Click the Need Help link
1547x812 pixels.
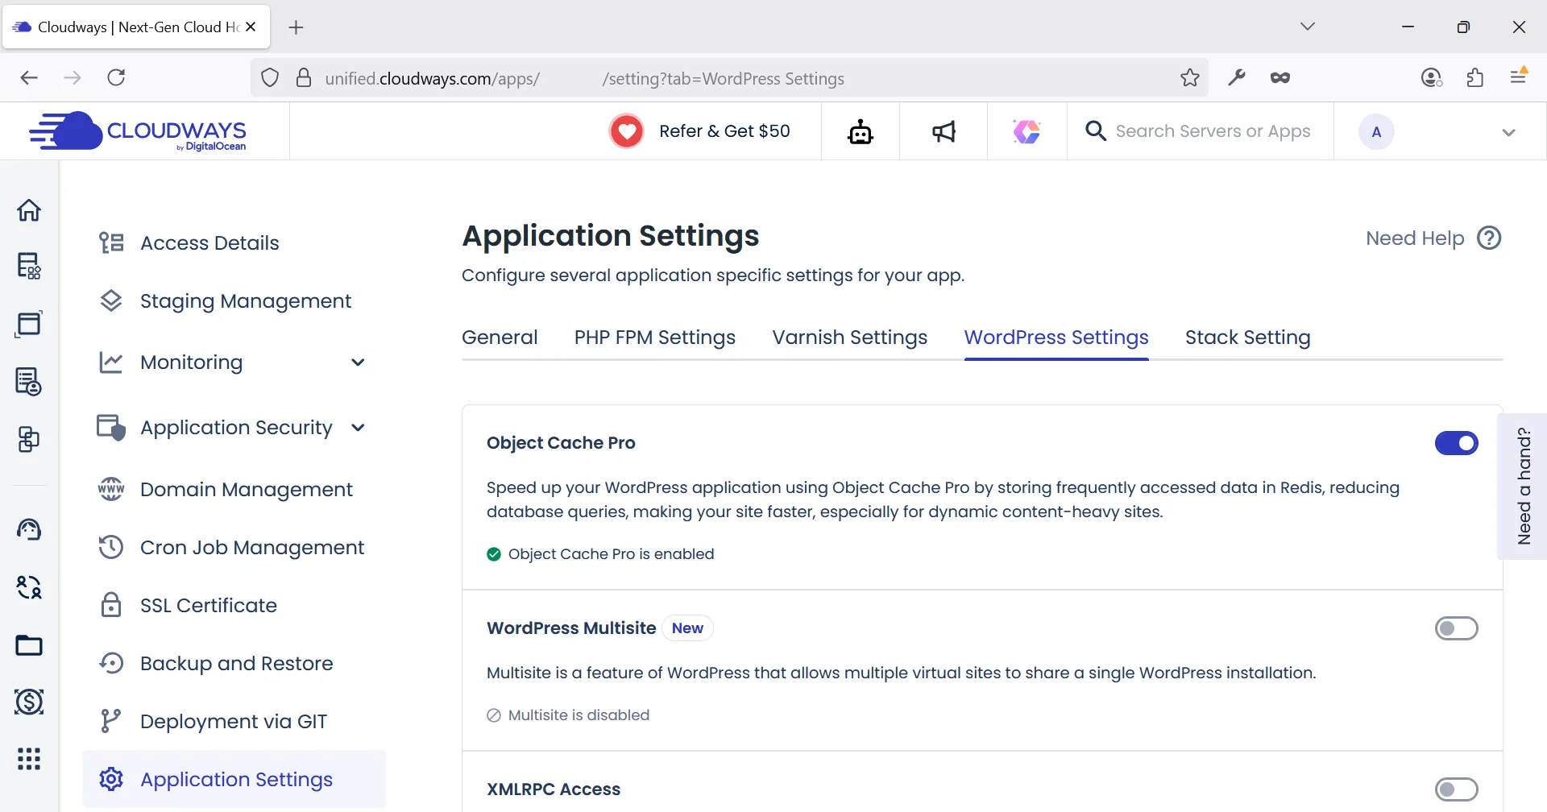click(1415, 238)
